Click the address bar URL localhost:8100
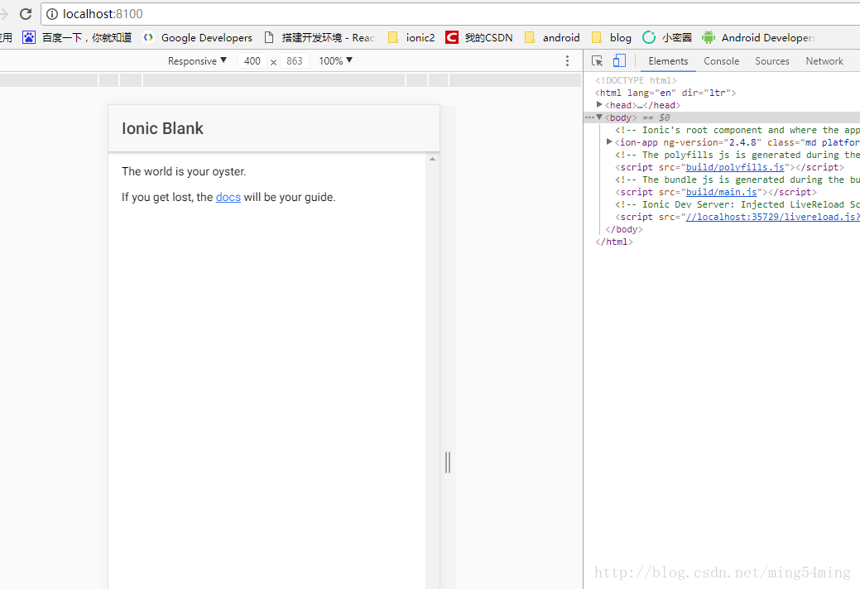The image size is (860, 589). [103, 14]
